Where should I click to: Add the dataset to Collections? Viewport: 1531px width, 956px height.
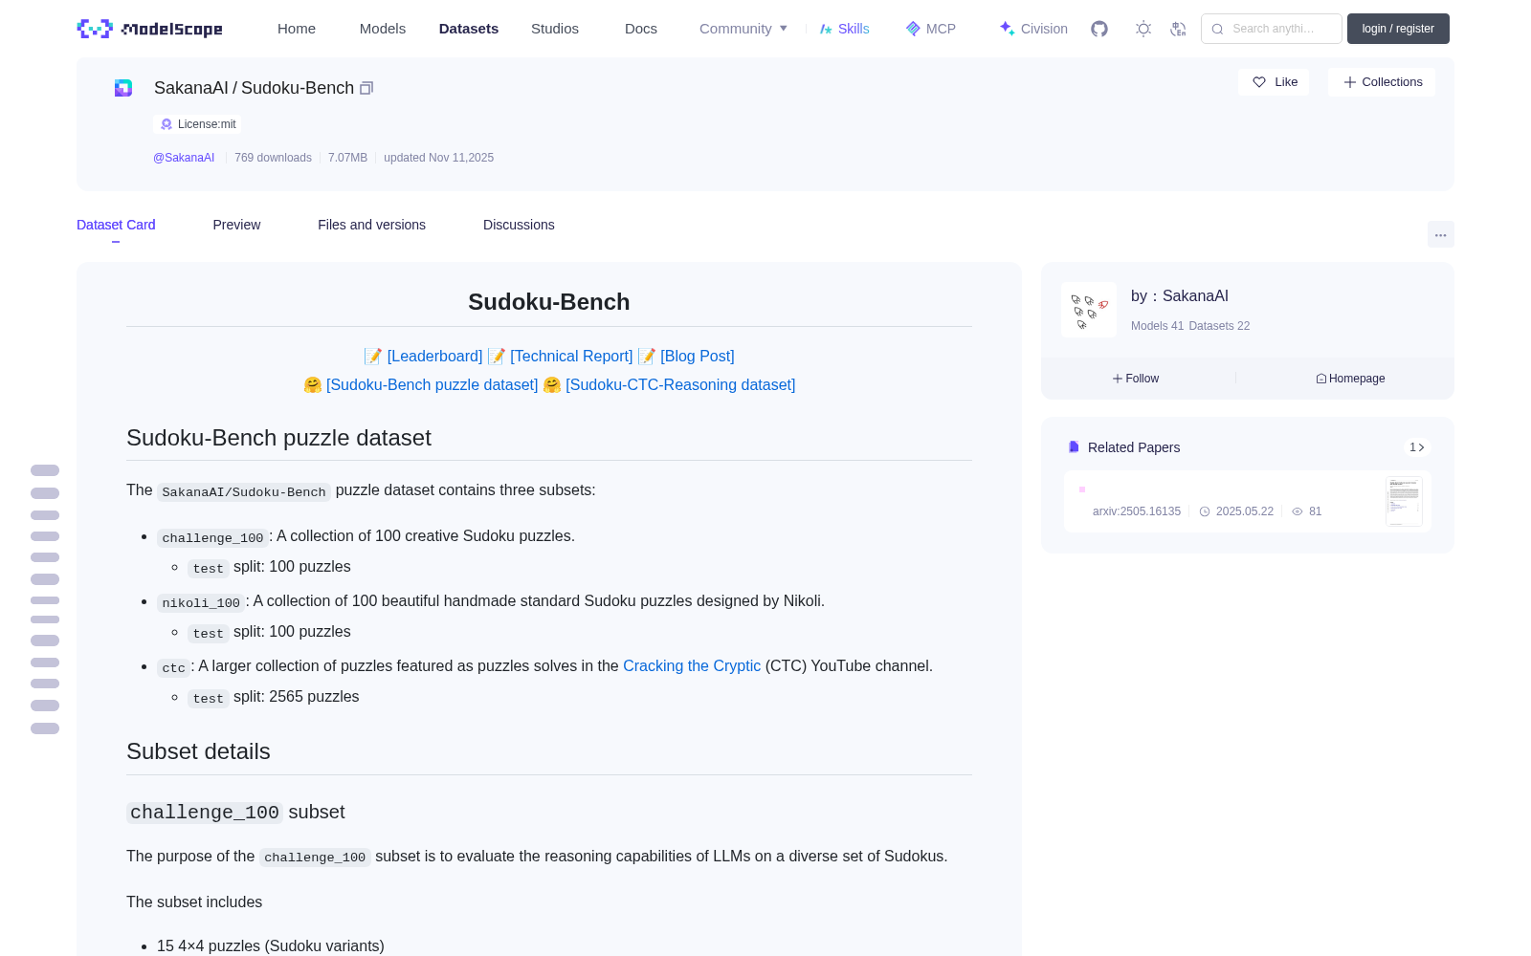point(1383,82)
